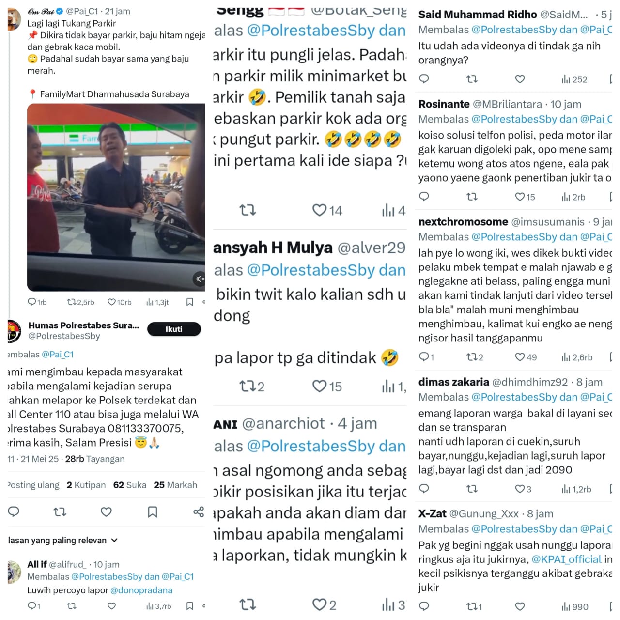
Task: Like Om Pai's tweet with 10rb likes
Action: click(x=120, y=302)
